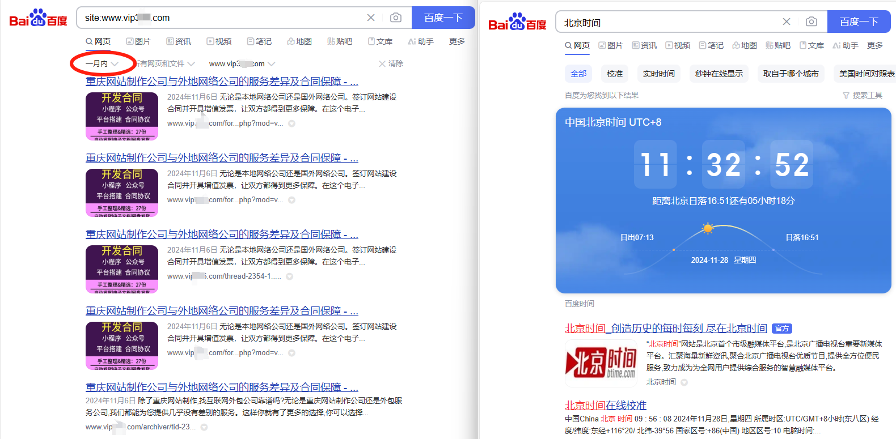Click the 11:32:52 Beijing time clock display

pyautogui.click(x=724, y=164)
